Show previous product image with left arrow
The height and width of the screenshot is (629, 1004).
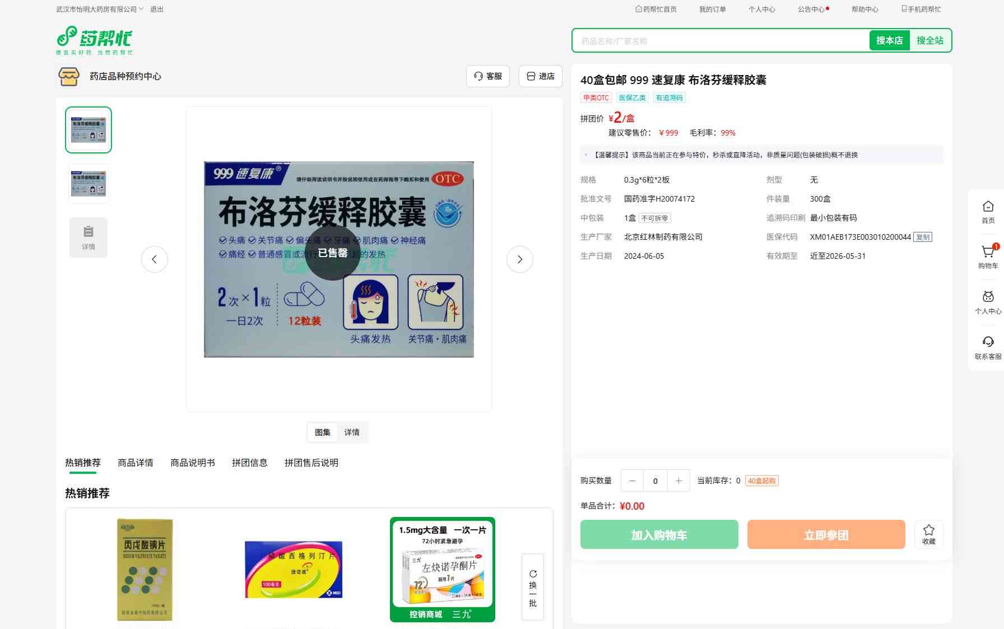(155, 259)
